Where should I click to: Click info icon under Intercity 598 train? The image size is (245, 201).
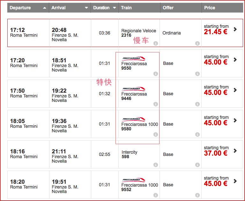155,165
